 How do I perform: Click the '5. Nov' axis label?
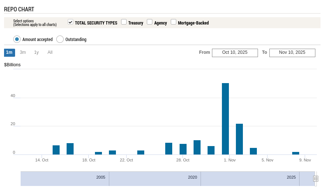(268, 160)
